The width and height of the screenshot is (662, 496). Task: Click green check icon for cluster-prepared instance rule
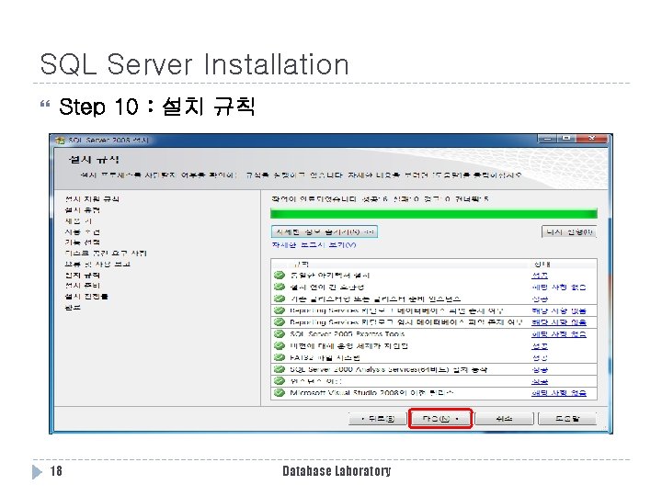click(280, 299)
